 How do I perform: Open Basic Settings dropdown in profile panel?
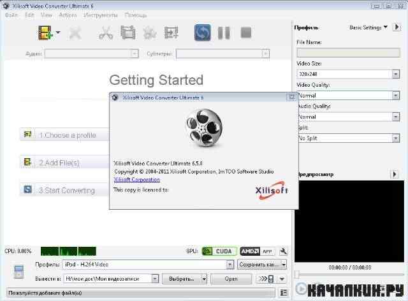point(368,27)
